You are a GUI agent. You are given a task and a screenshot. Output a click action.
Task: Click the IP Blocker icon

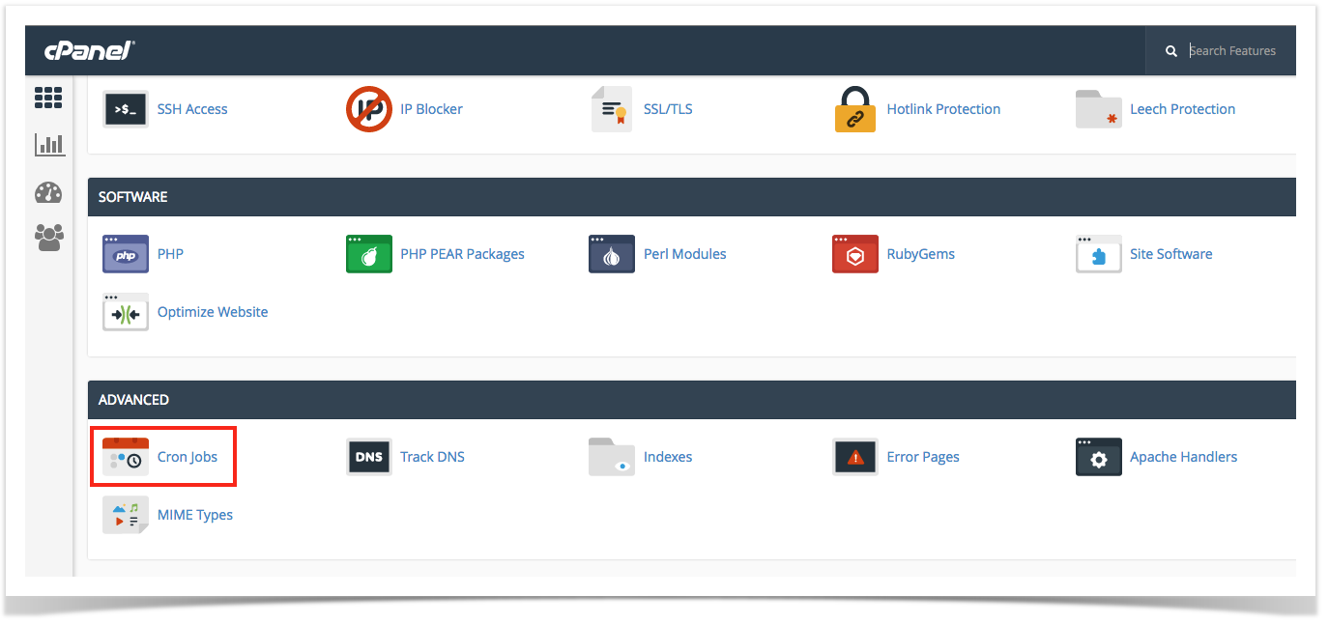369,109
